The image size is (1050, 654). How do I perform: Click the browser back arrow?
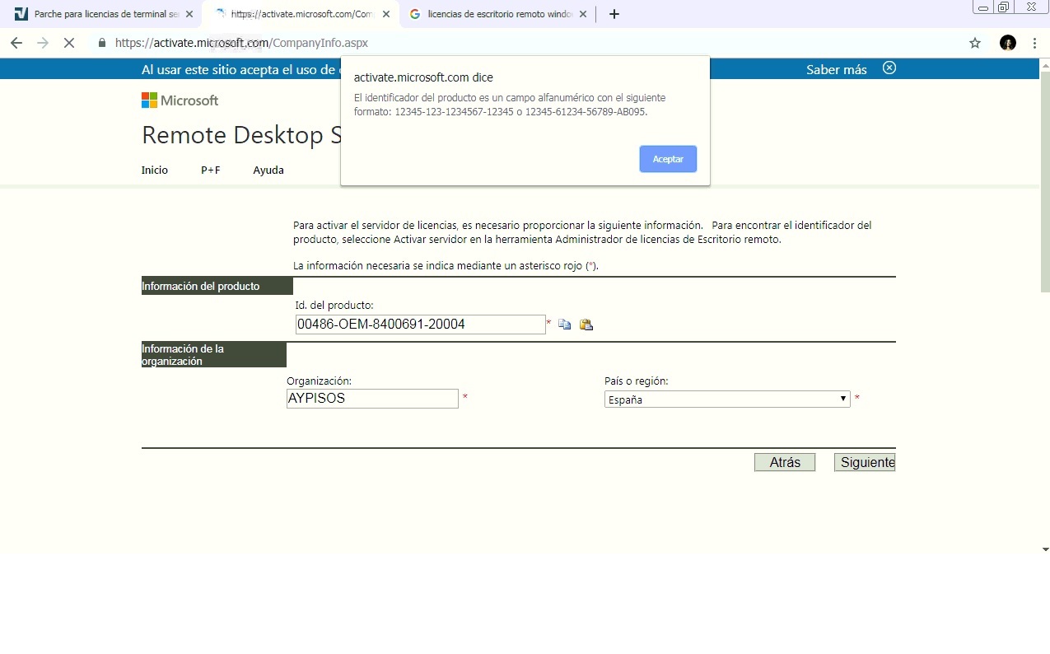pos(16,43)
